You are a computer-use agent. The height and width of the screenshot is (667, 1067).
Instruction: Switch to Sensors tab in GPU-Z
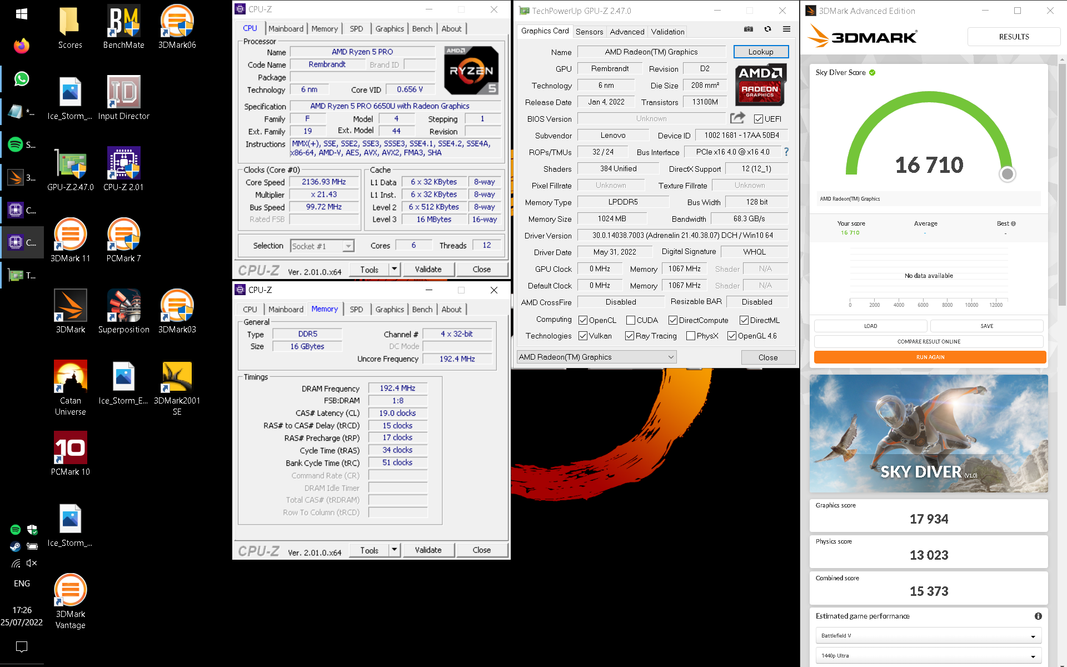(589, 32)
